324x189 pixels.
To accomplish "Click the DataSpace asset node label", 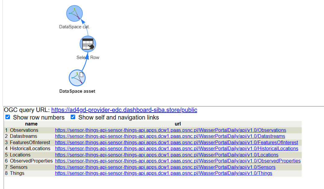I will 77,91.
